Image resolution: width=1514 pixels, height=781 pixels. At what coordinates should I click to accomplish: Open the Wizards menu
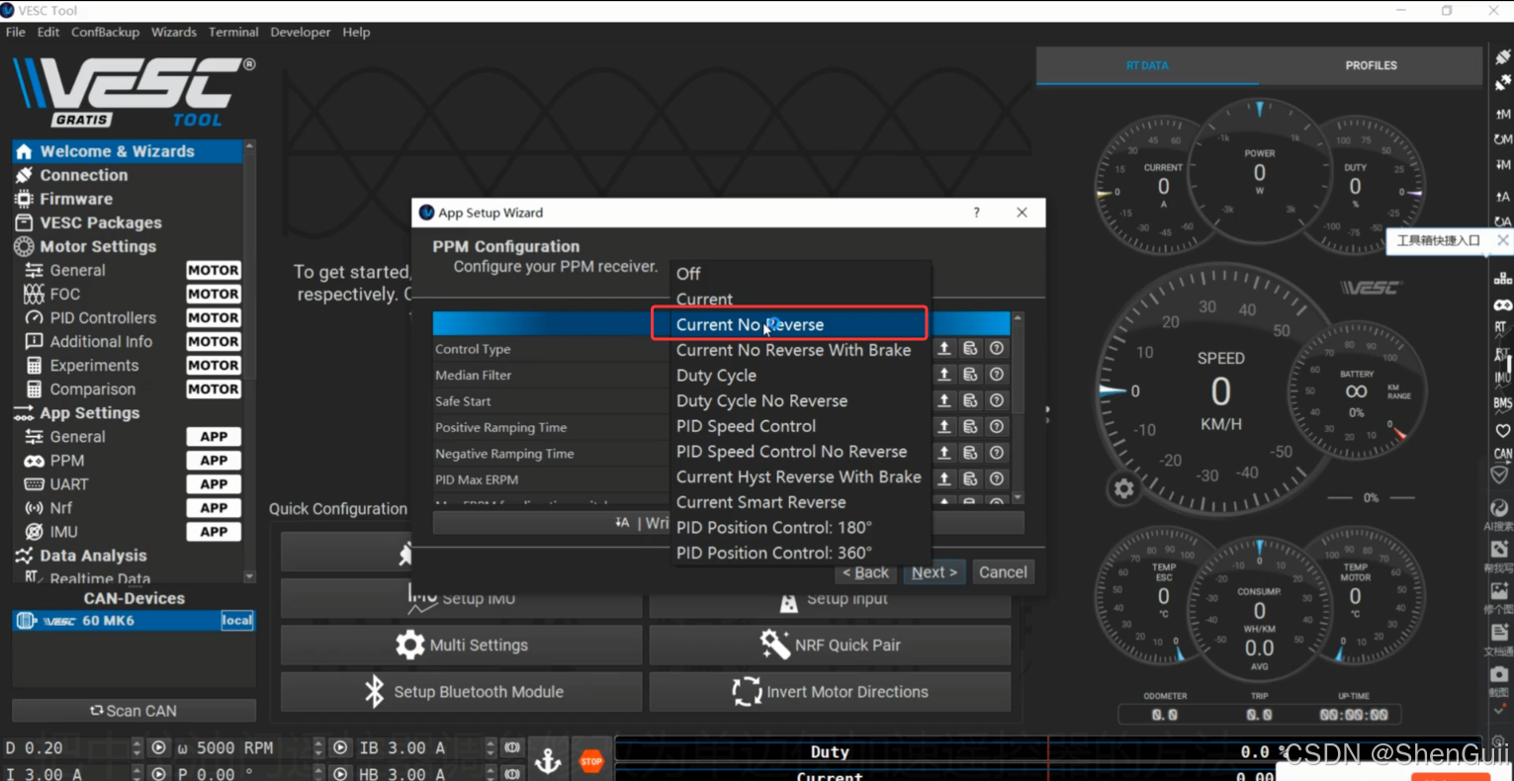(174, 32)
